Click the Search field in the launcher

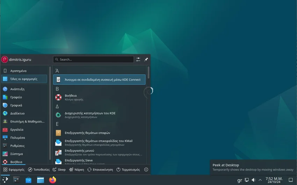pos(93,59)
